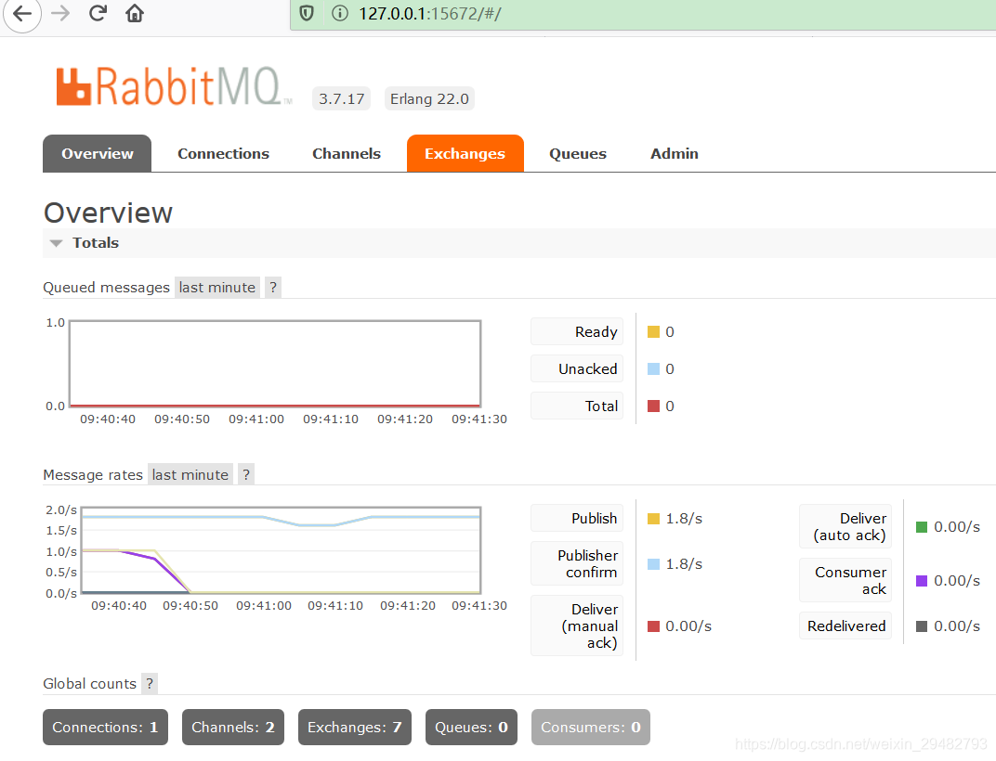
Task: Click the light blue Unacked color swatch
Action: pyautogui.click(x=653, y=368)
